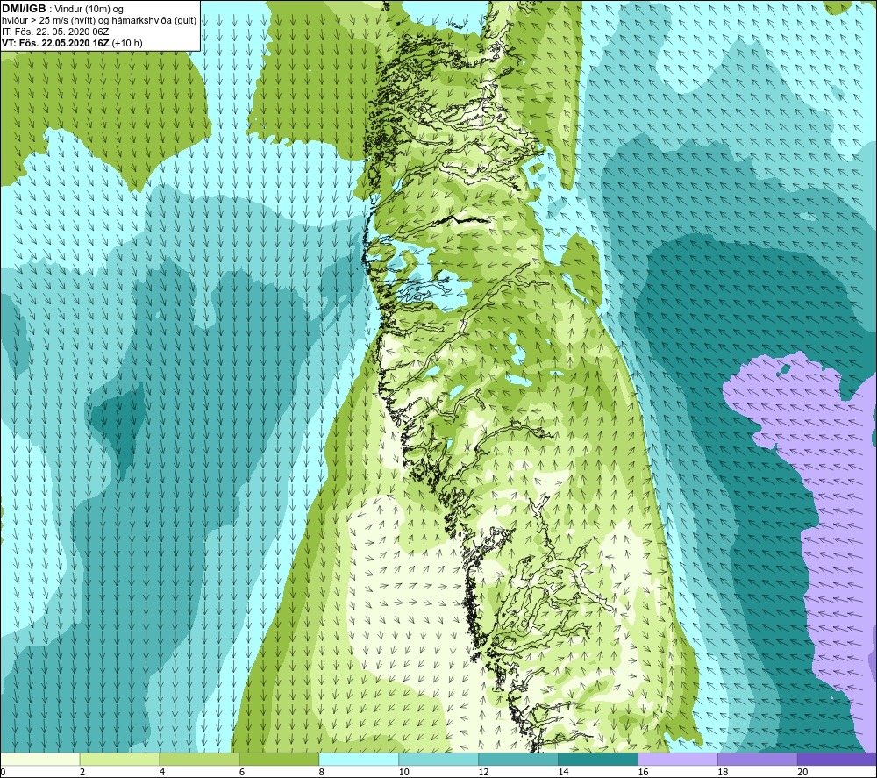Click the legend scale label '6'
877x778 pixels.
242,772
